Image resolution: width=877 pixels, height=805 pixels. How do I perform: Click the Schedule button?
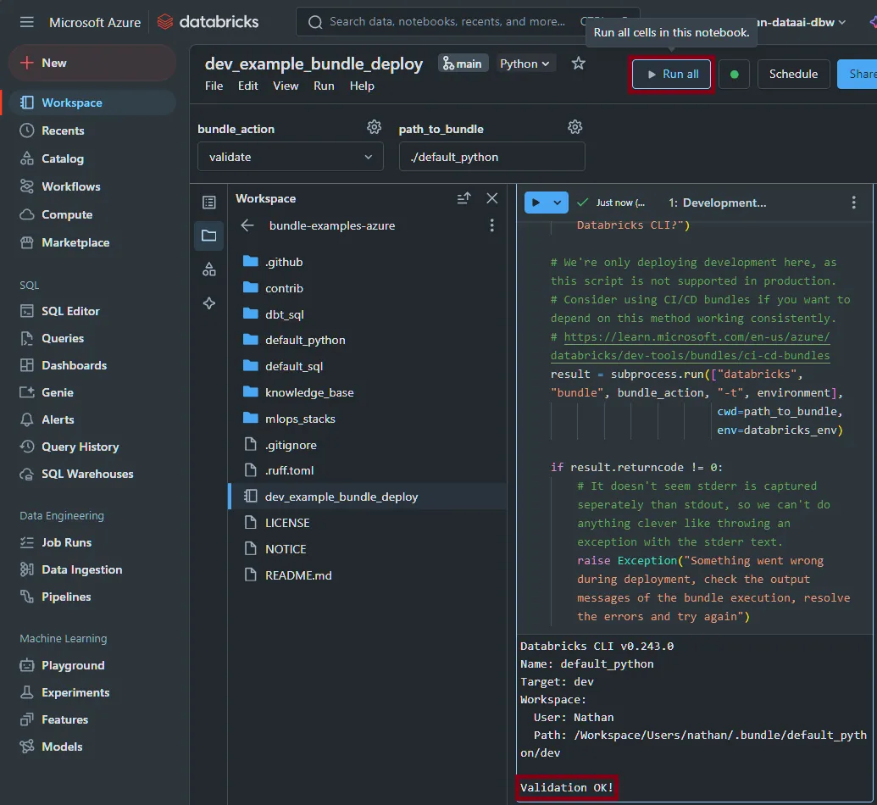(x=793, y=75)
